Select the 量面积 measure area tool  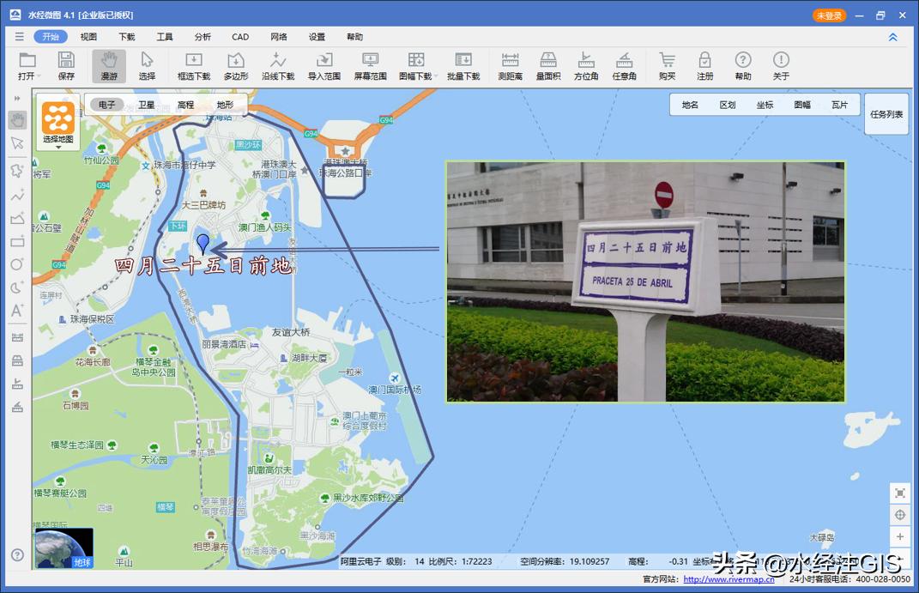[548, 65]
